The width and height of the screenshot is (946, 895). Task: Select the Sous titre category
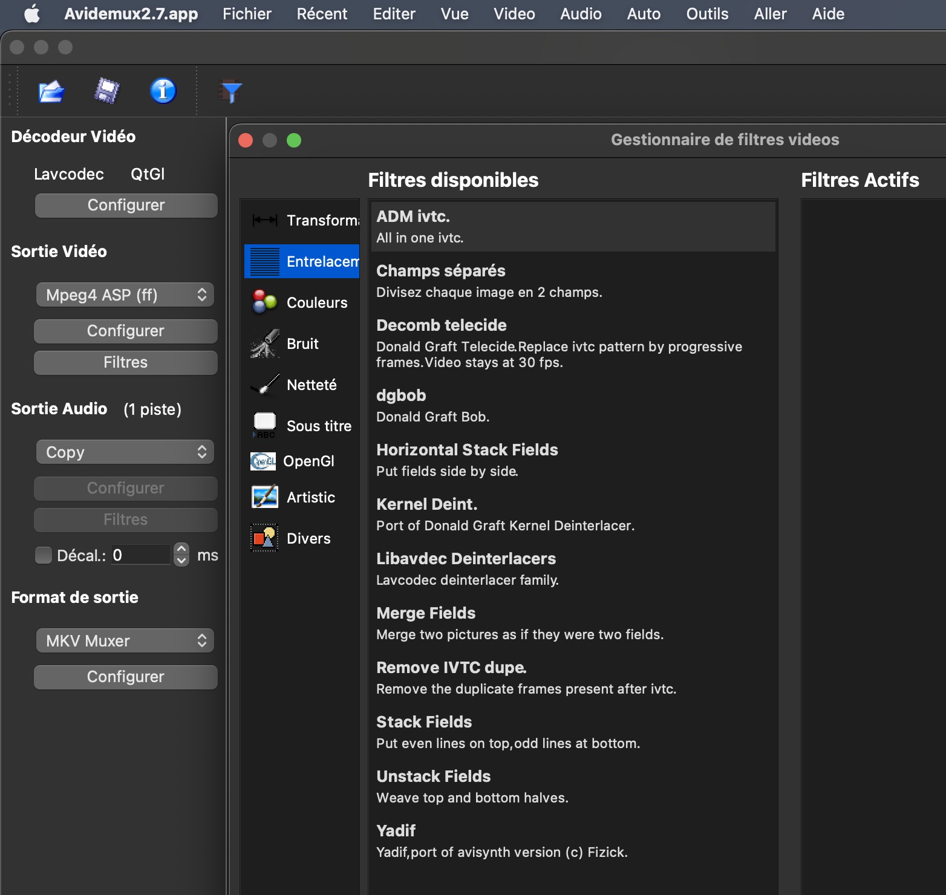(x=318, y=426)
